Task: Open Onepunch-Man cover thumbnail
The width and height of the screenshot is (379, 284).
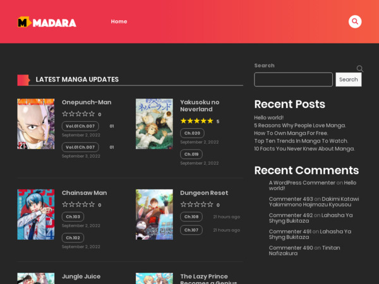Action: tap(36, 124)
